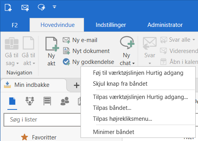Open the Gå til sag dropdown
The image size is (198, 141).
point(12,51)
